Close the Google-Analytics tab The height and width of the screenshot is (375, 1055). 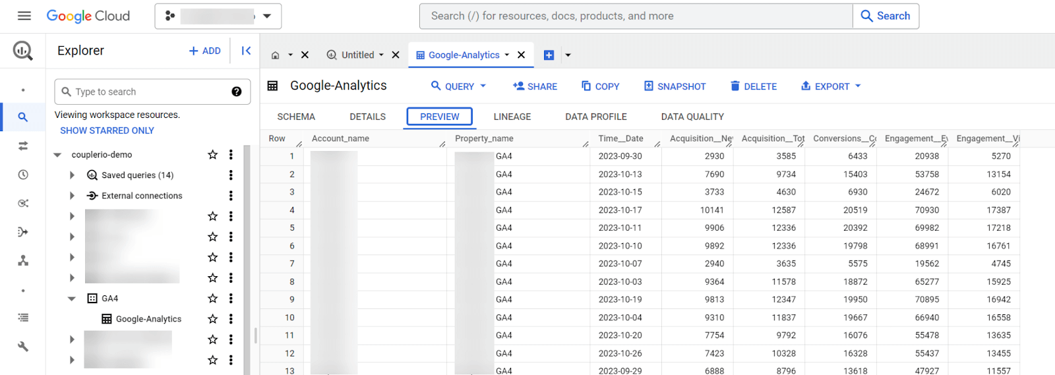click(x=521, y=55)
